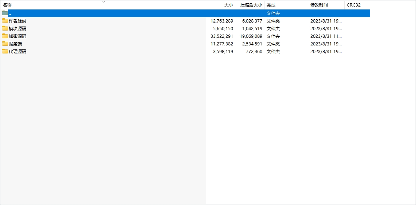
Task: Click the 文件夹 type cell of 服务端
Action: coord(273,44)
